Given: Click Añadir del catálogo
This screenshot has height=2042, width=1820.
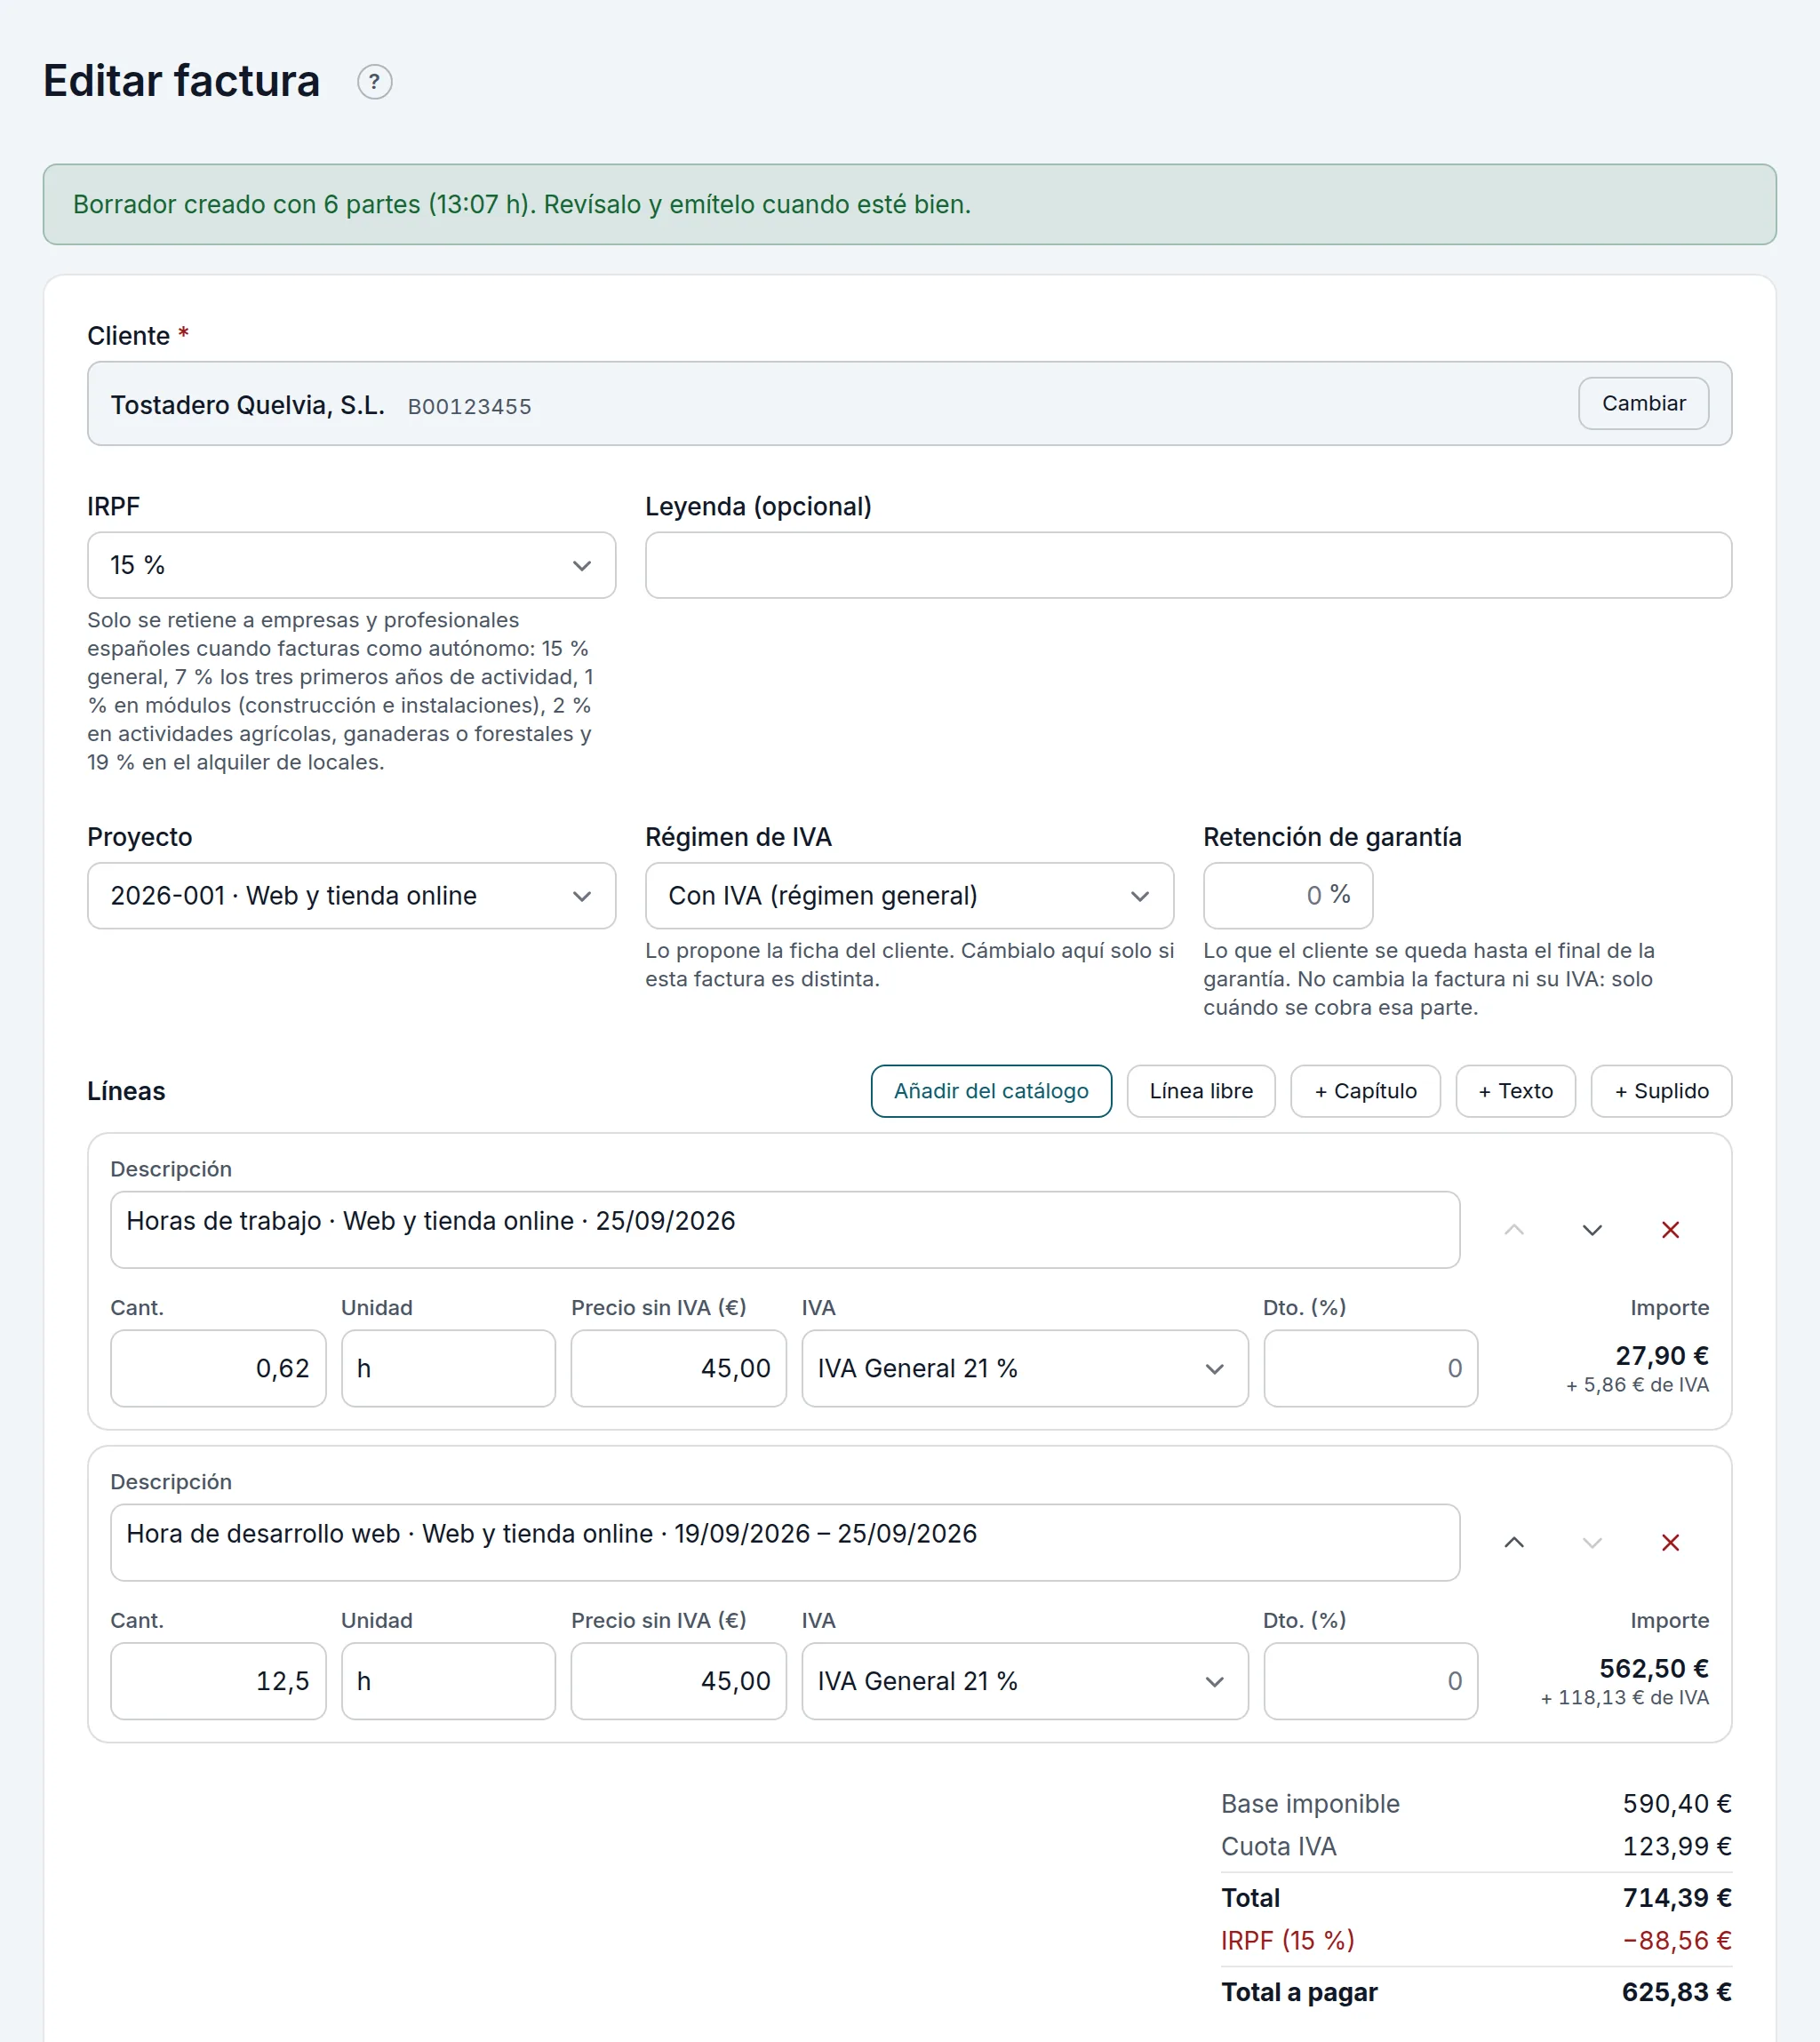Looking at the screenshot, I should click(991, 1091).
